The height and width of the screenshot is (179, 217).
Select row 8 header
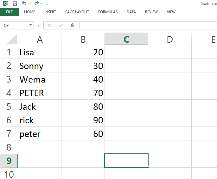(9, 147)
